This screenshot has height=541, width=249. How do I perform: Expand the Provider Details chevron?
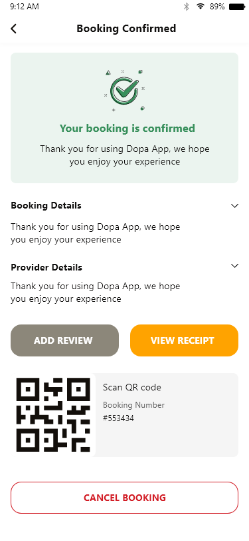click(234, 266)
